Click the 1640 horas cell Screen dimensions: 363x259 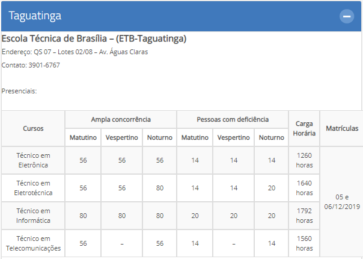click(x=304, y=188)
